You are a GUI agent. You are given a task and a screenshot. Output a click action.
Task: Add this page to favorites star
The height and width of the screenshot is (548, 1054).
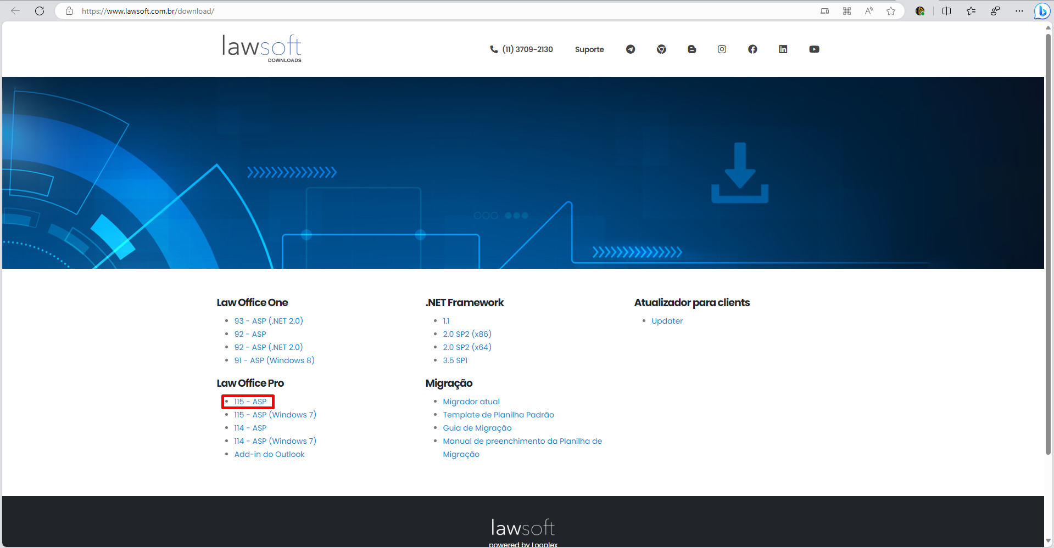click(x=891, y=11)
